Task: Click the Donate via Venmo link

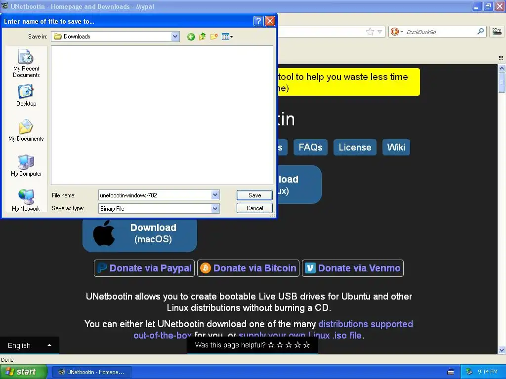Action: pyautogui.click(x=353, y=268)
